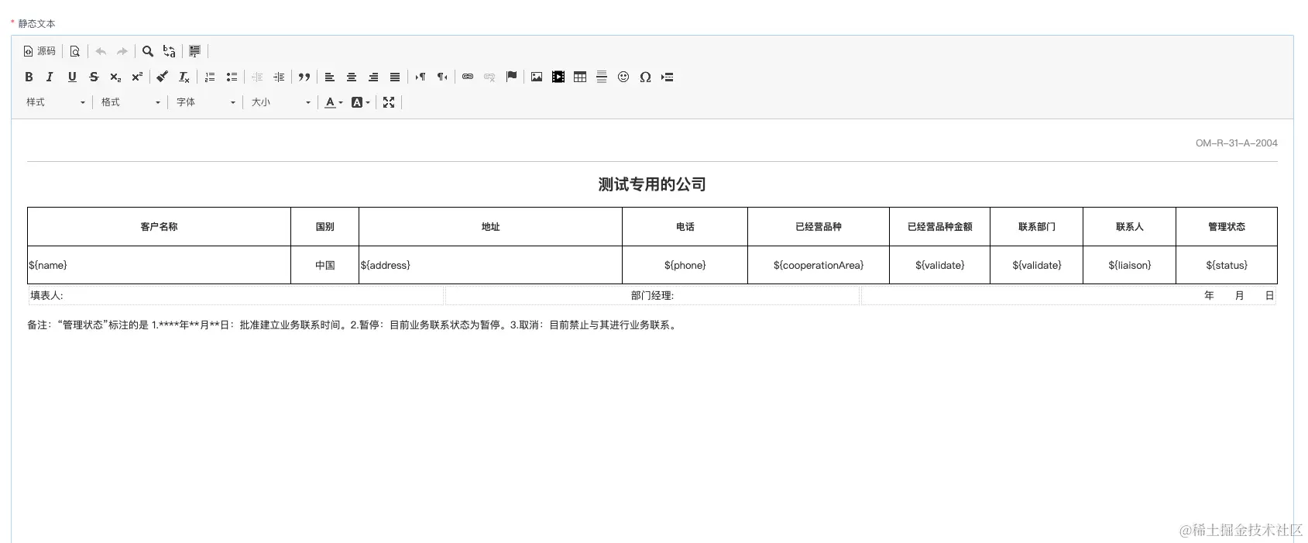Insert a video via film icon
1308x543 pixels.
coord(558,77)
